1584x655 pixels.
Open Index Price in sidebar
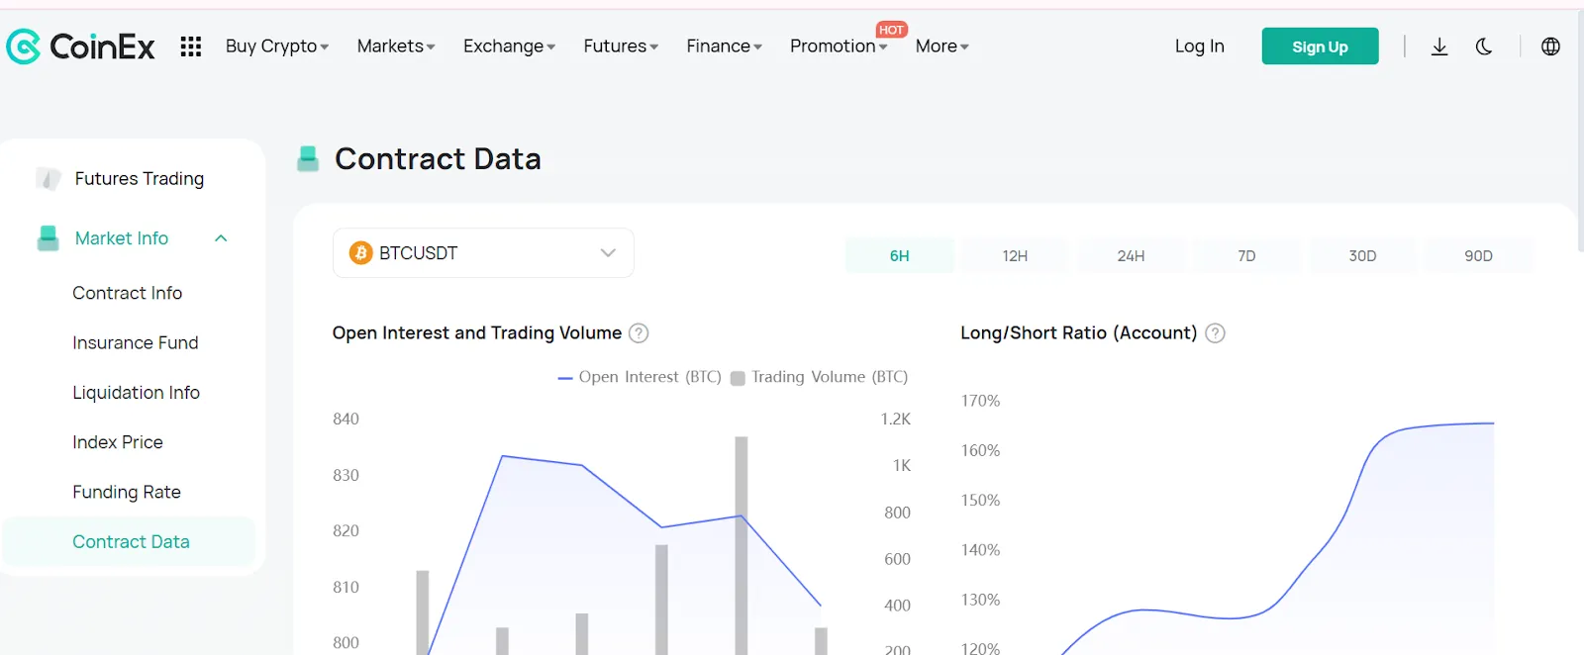coord(118,442)
